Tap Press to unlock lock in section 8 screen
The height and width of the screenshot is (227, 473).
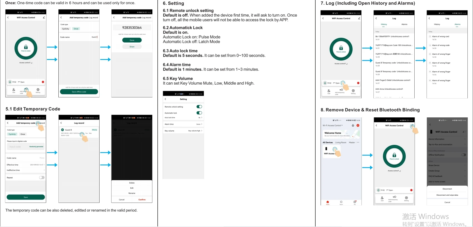tap(394, 156)
